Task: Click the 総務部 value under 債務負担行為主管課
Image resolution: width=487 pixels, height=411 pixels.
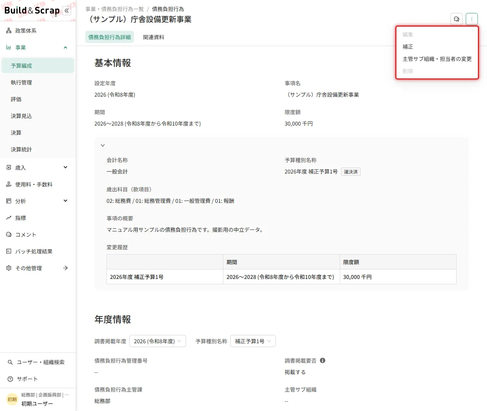Action: pos(102,401)
